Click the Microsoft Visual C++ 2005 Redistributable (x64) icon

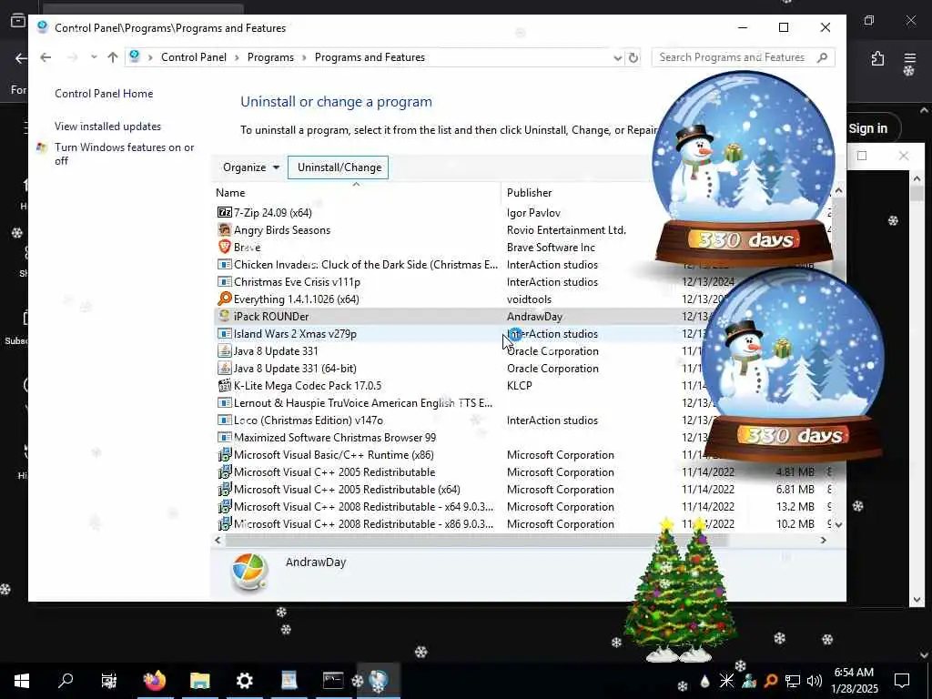(224, 489)
